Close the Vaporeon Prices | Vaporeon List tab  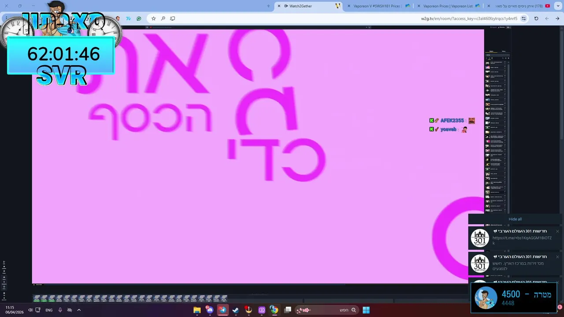tap(419, 6)
